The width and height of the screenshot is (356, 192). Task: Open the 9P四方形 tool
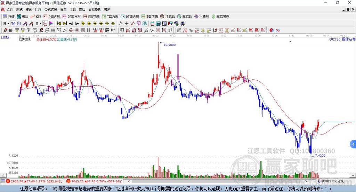click(72, 17)
